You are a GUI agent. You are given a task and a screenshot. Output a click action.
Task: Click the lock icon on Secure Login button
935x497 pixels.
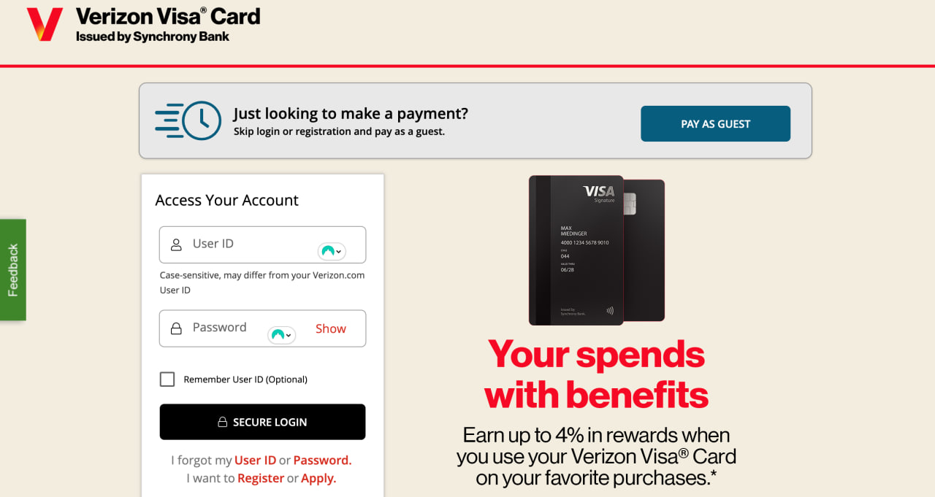point(223,422)
